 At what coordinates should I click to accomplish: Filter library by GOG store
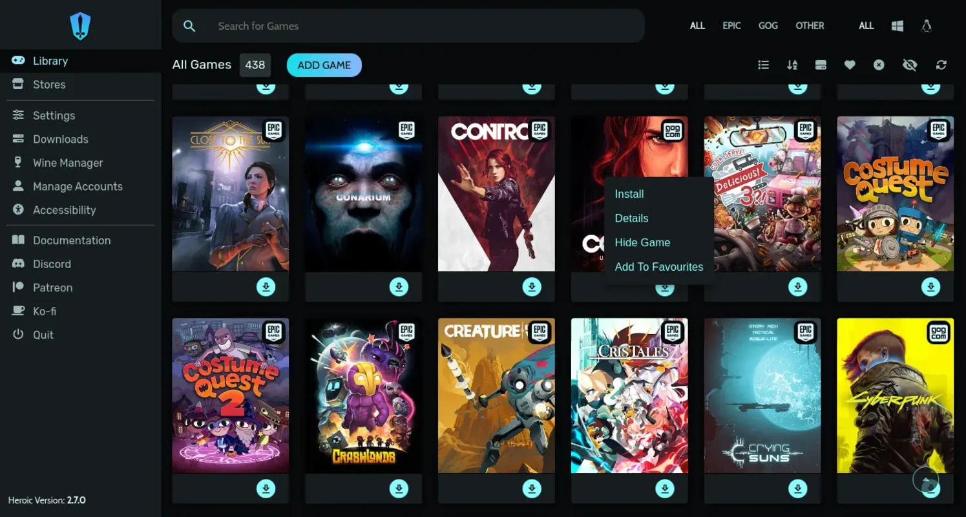tap(768, 26)
